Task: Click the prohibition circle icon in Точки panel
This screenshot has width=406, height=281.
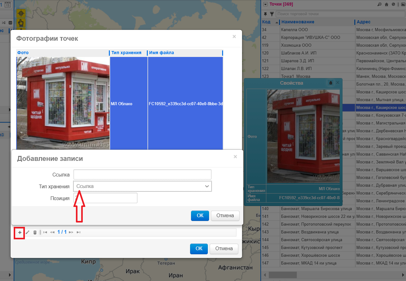Action: click(x=393, y=4)
